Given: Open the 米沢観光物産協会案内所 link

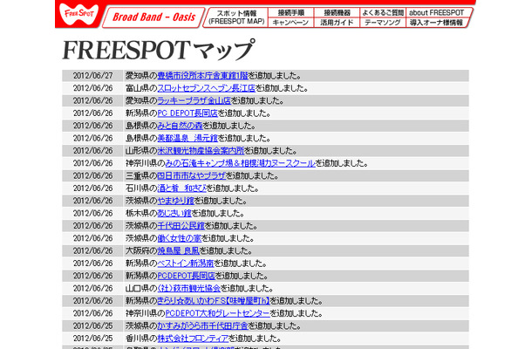Looking at the screenshot, I should [x=201, y=151].
